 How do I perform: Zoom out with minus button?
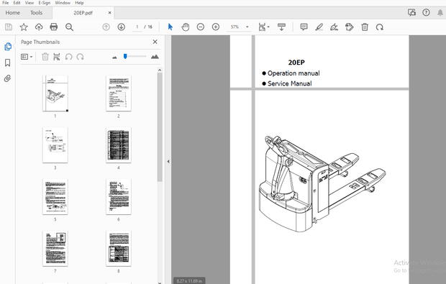pos(201,27)
